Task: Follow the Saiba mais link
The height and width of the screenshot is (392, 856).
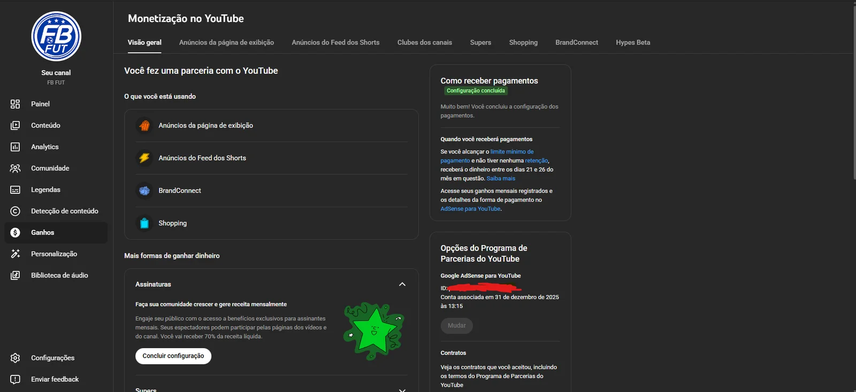Action: click(x=501, y=178)
